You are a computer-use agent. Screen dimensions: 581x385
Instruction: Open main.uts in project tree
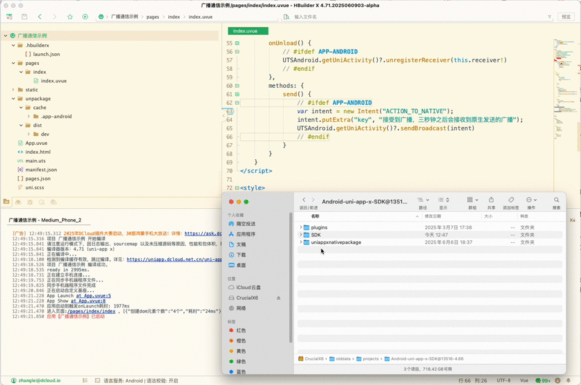click(x=35, y=161)
